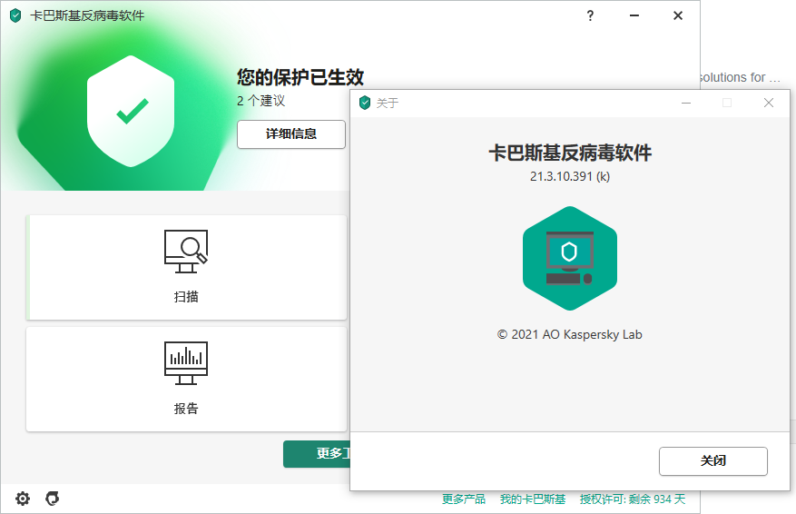This screenshot has height=514, width=796.
Task: Minimize the About dialog
Action: click(686, 104)
